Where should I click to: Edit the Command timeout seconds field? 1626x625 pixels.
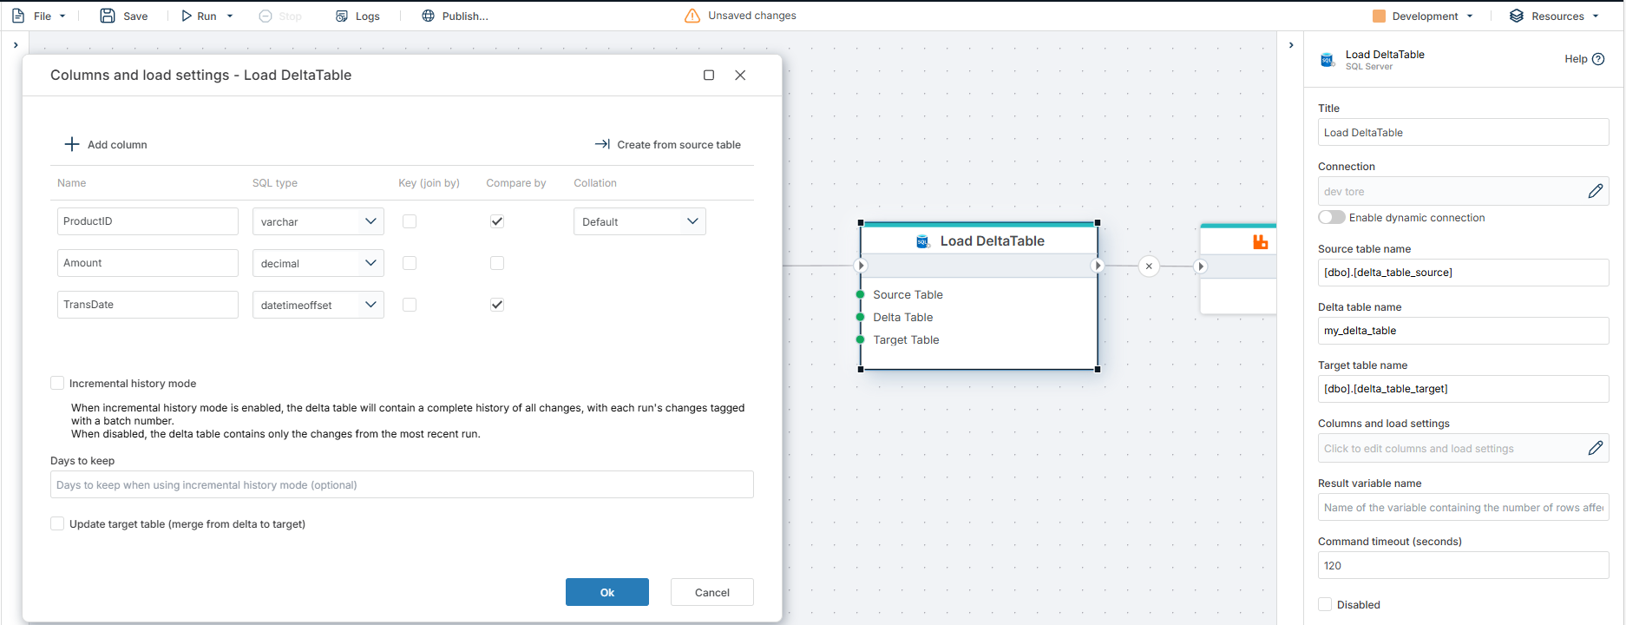[1463, 565]
